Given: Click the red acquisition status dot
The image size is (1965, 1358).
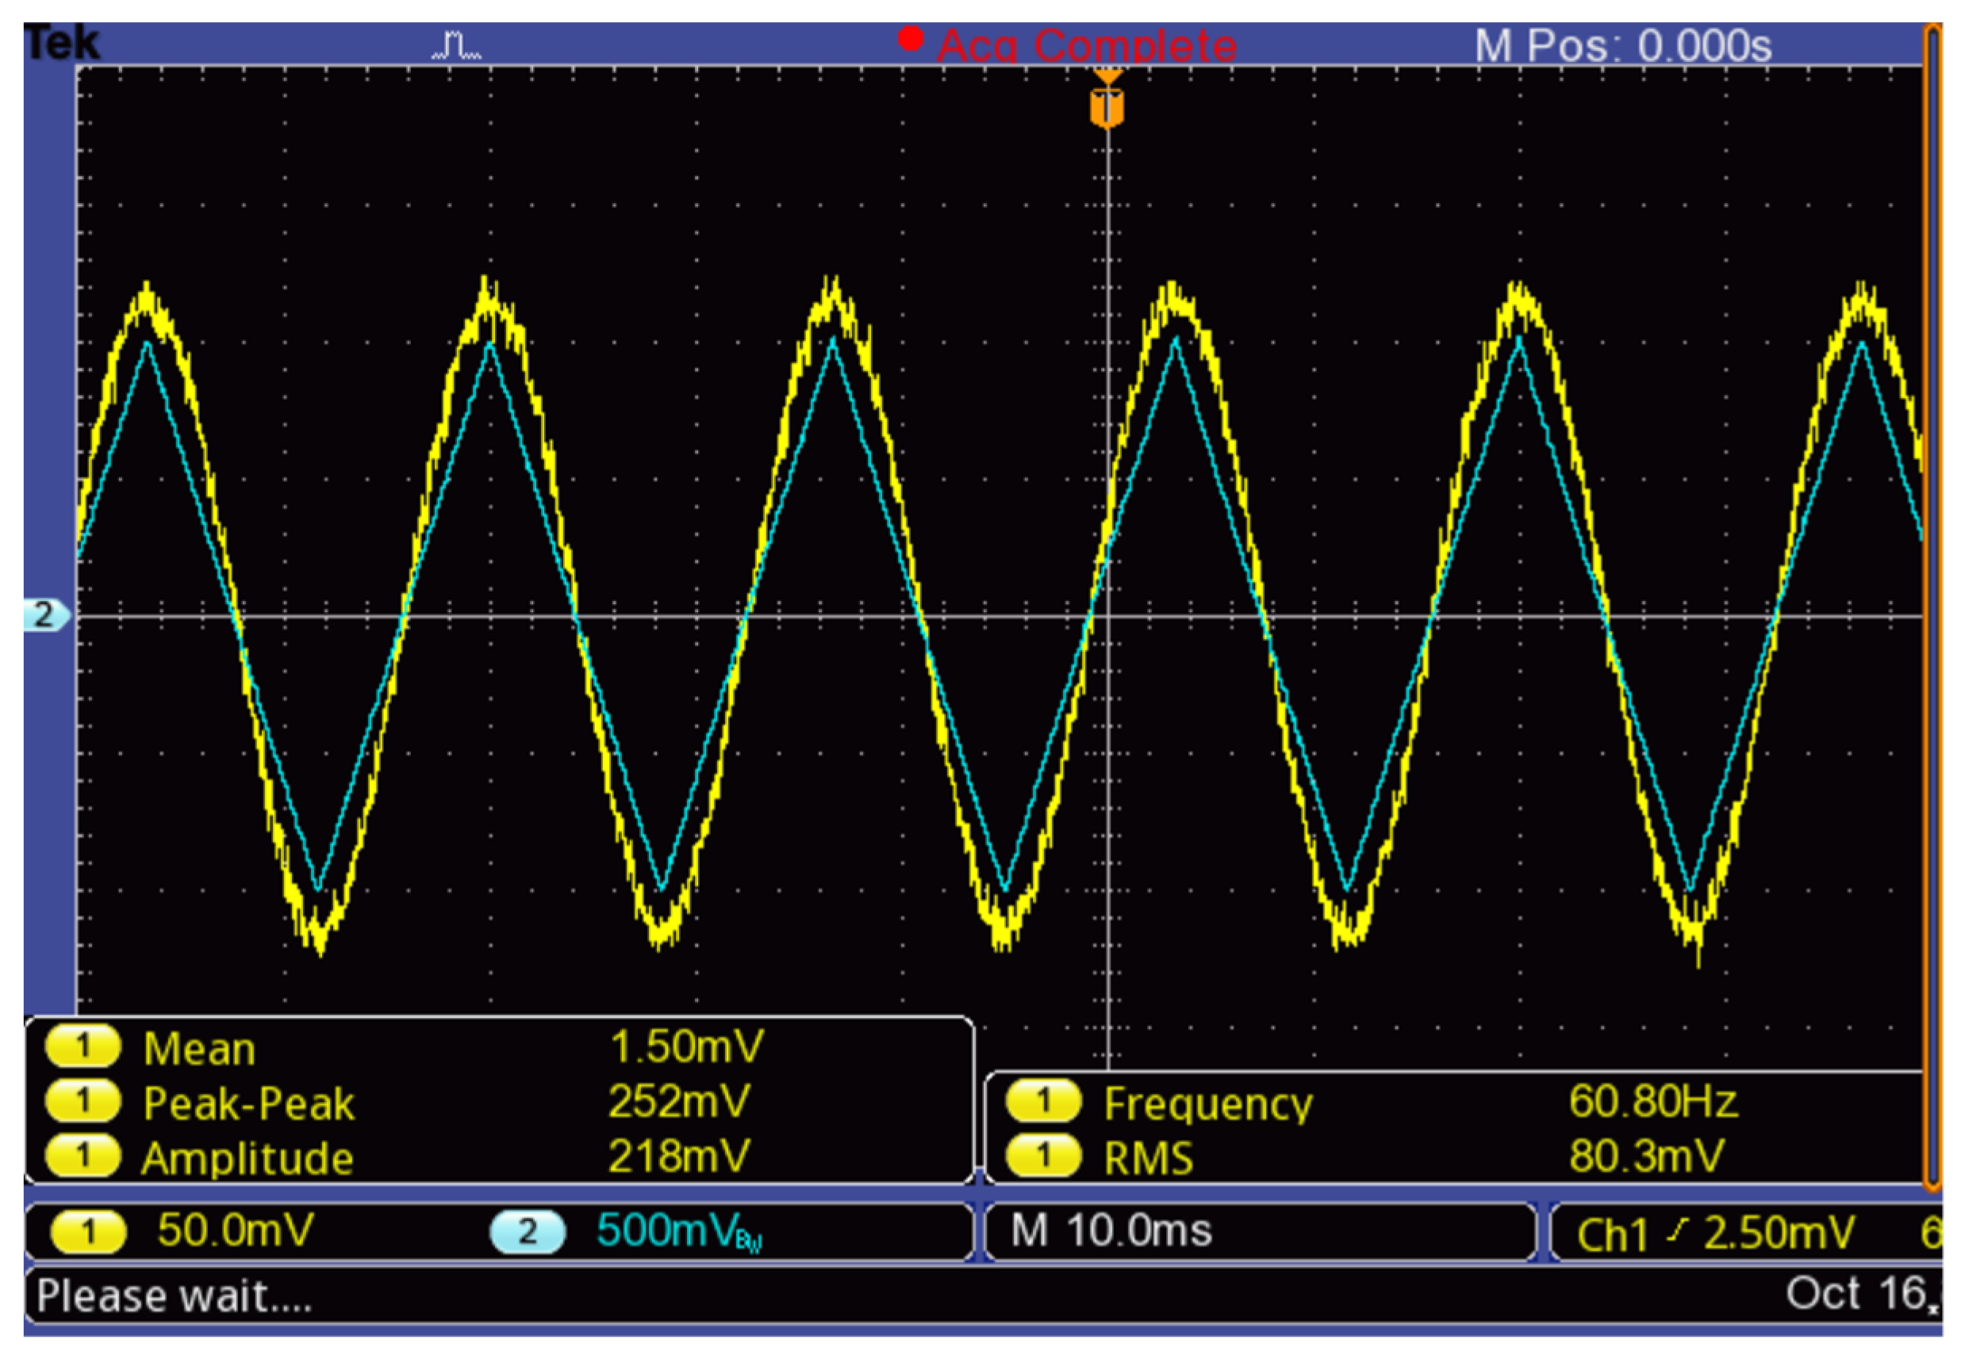Looking at the screenshot, I should [x=911, y=39].
